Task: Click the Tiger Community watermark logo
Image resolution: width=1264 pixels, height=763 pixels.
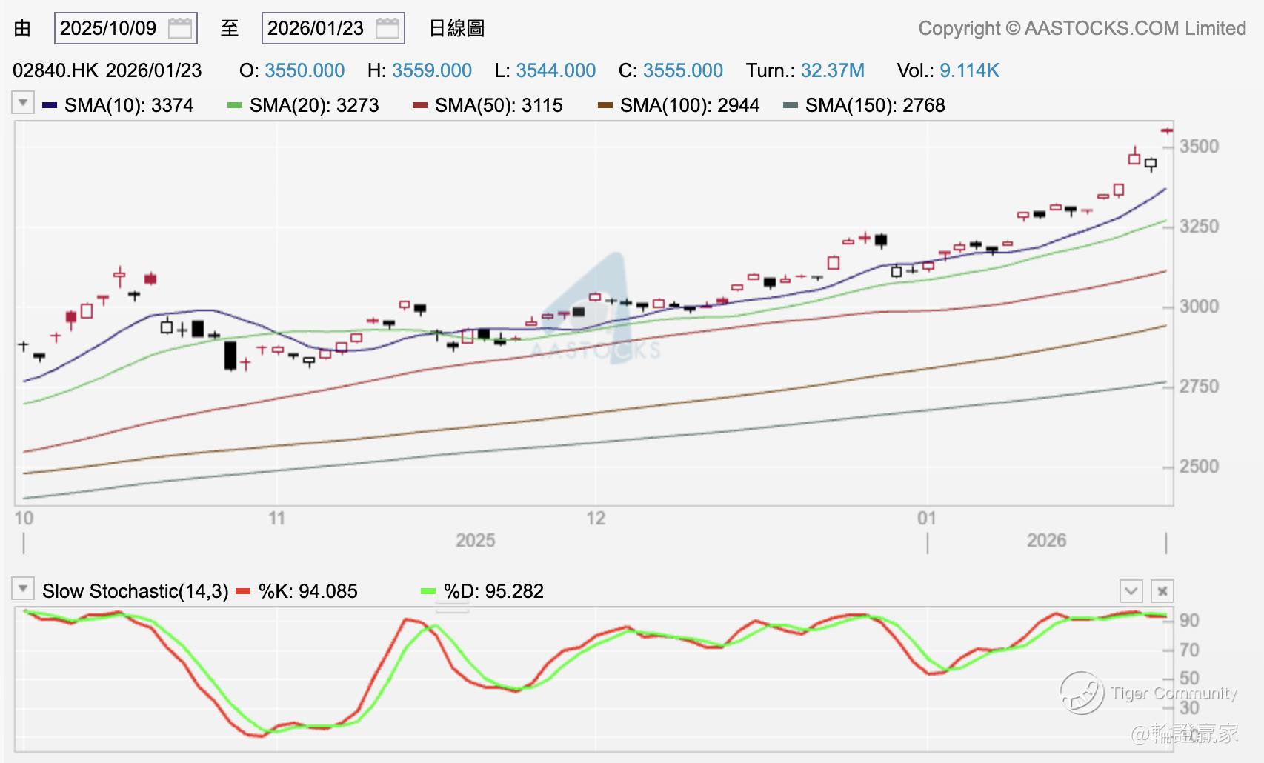Action: click(x=1082, y=693)
